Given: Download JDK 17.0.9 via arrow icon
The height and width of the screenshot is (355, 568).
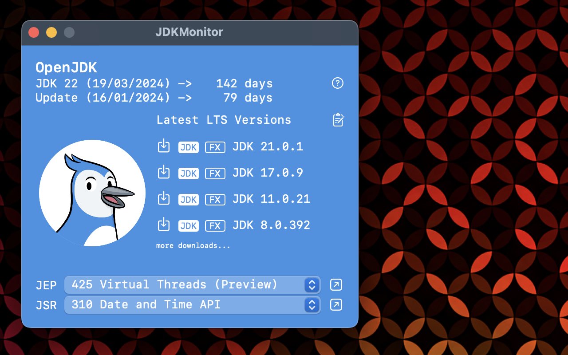Looking at the screenshot, I should (164, 172).
